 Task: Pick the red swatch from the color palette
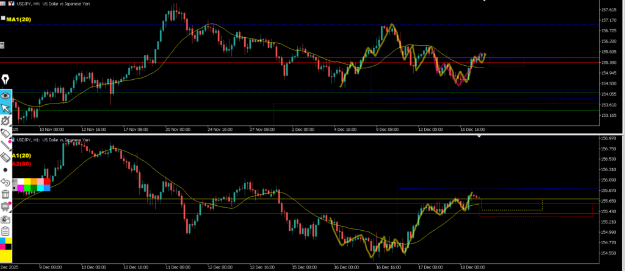47,182
